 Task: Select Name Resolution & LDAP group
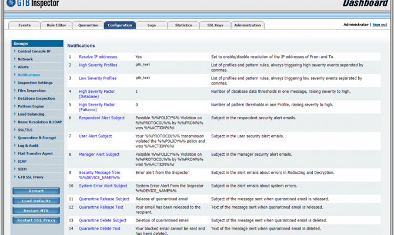[x=40, y=122]
